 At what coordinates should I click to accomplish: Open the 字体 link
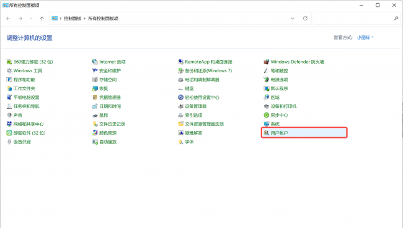[x=189, y=142]
